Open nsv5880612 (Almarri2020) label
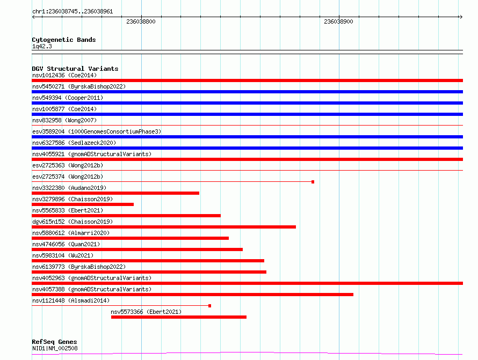 (x=71, y=233)
